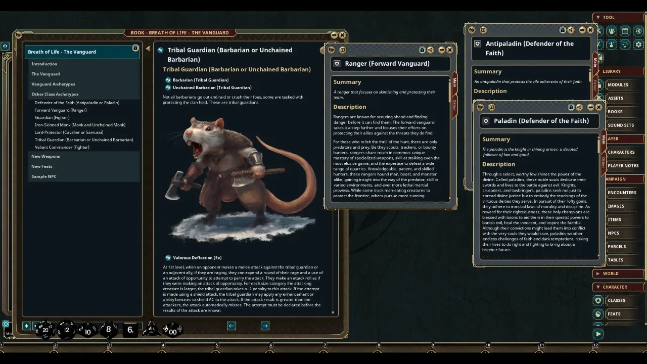Click the shield icon beside CLASSES

[x=598, y=300]
